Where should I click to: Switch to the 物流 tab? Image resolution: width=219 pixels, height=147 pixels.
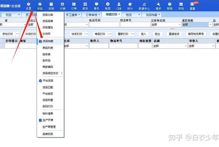129,15
